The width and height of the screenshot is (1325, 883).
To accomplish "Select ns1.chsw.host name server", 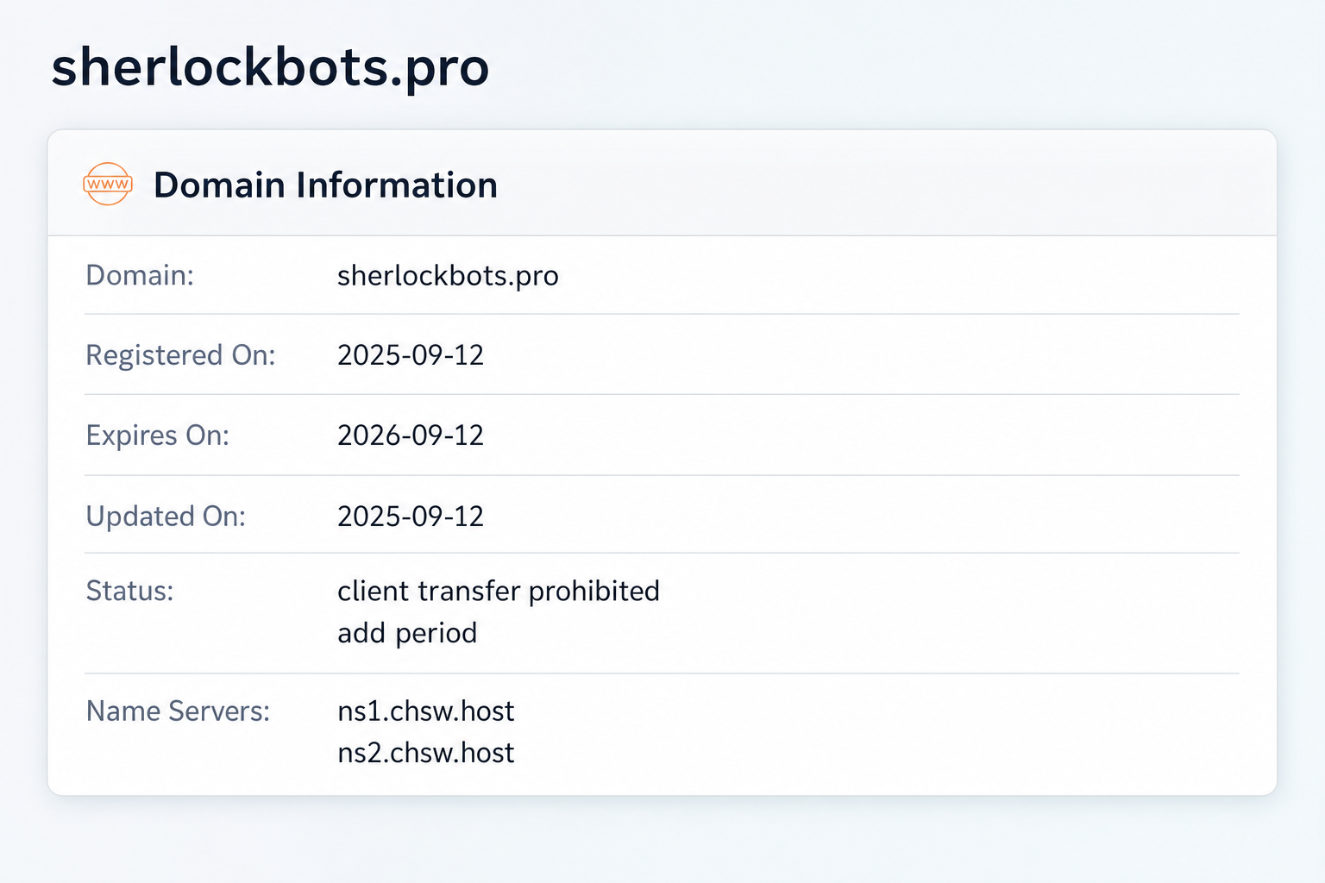I will [426, 711].
